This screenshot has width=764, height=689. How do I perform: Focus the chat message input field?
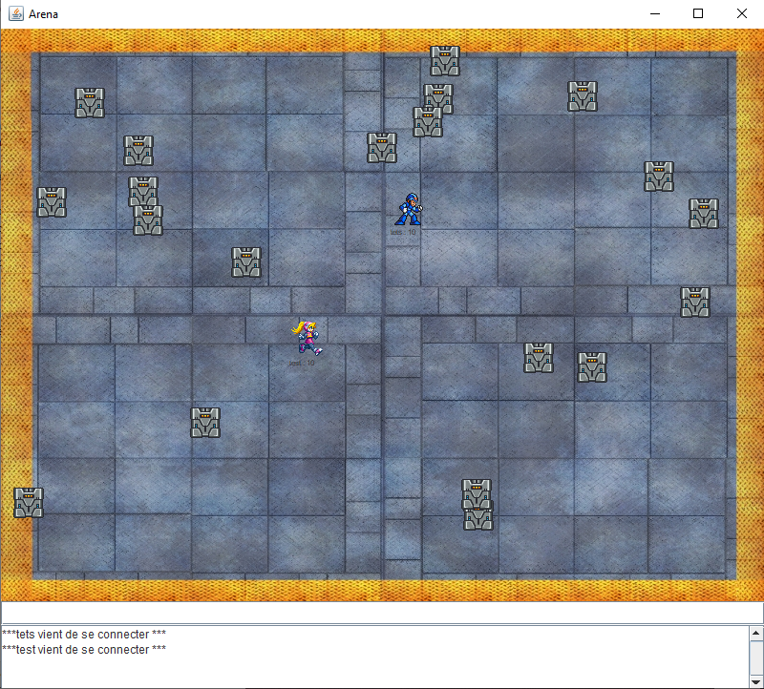click(x=382, y=613)
